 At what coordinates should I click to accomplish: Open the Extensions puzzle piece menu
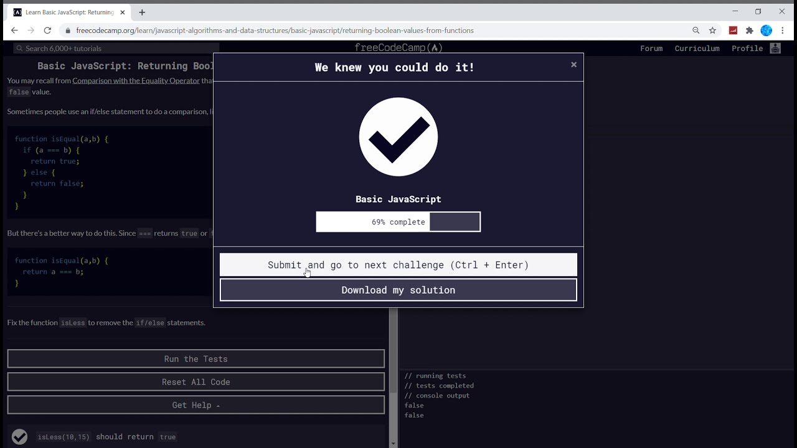(x=750, y=30)
